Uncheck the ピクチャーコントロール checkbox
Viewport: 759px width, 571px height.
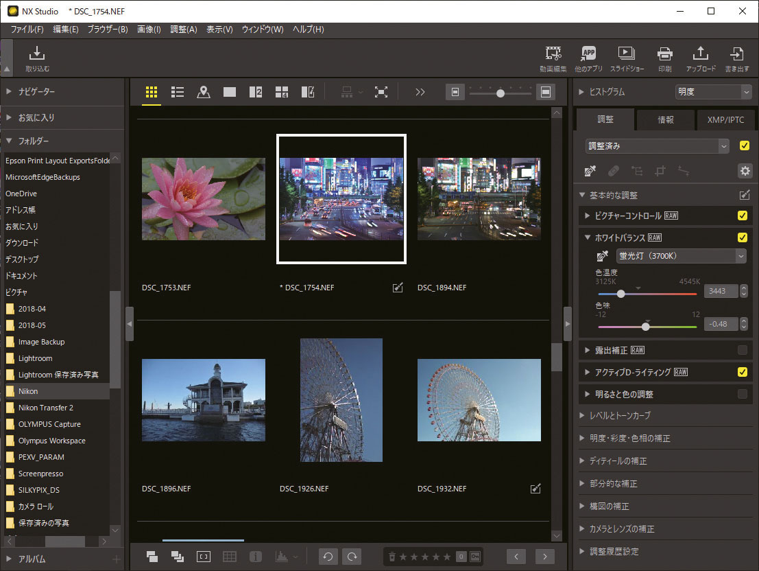pyautogui.click(x=742, y=215)
